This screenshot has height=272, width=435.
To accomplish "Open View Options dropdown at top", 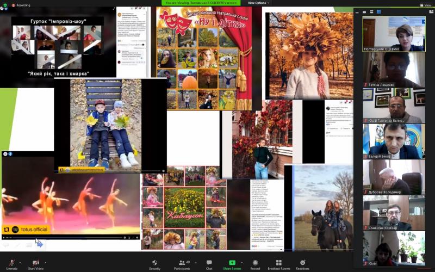I will coord(258,3).
